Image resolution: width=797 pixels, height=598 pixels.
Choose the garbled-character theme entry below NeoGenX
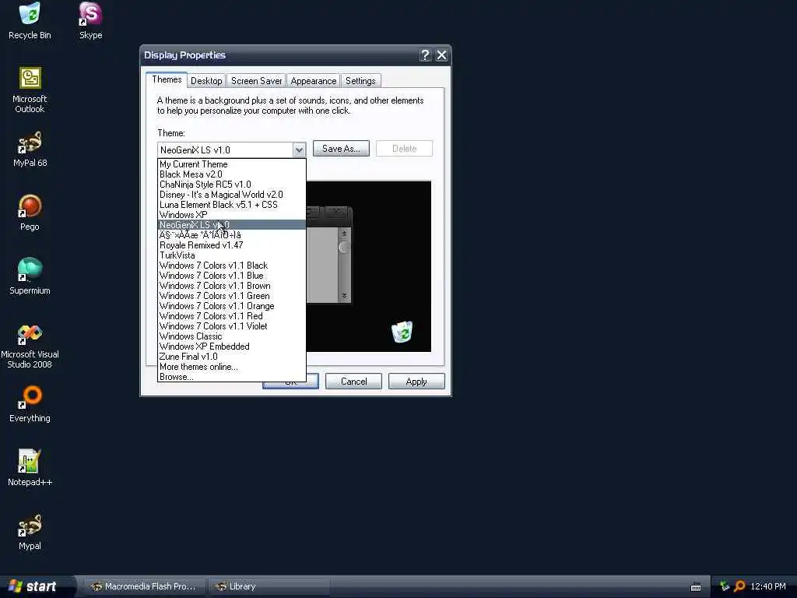point(232,235)
